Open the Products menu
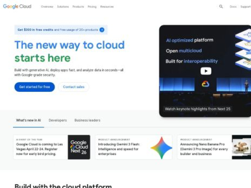The image size is (251, 188). click(x=78, y=7)
